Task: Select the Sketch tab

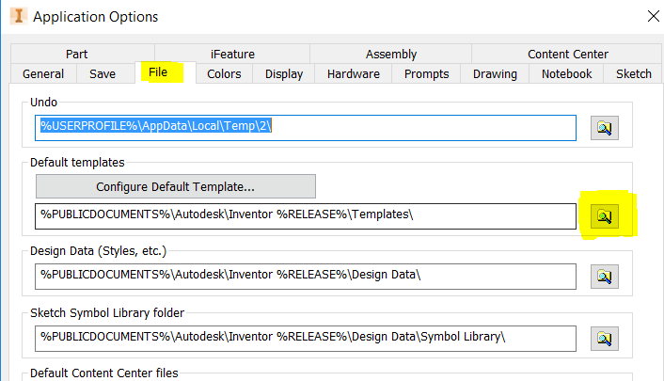Action: click(x=633, y=74)
